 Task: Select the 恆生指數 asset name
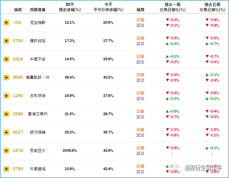[37, 23]
